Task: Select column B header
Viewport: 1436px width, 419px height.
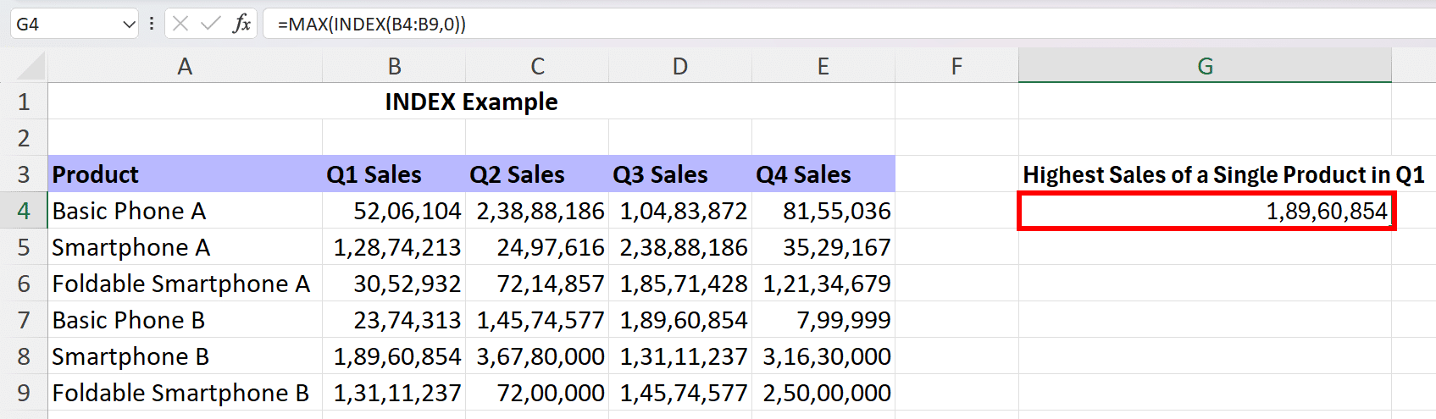Action: coord(394,66)
